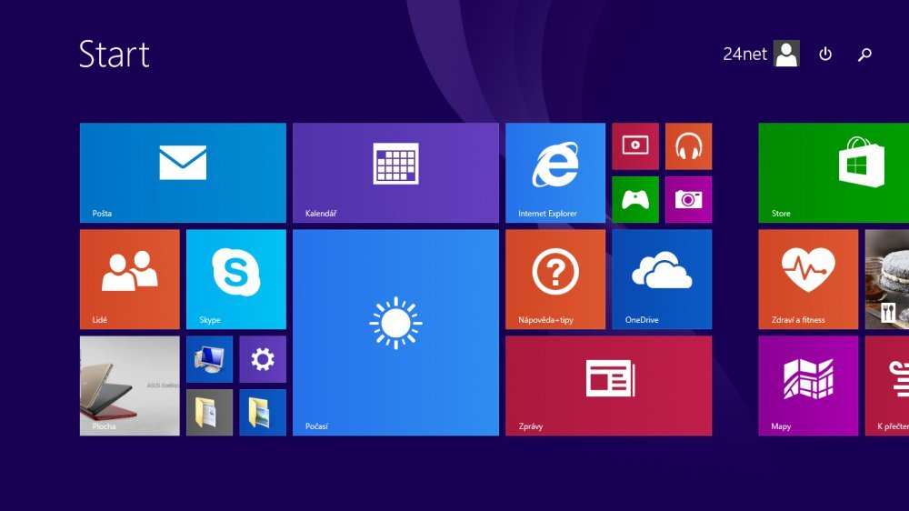Open the Xbox Games controller tile
This screenshot has height=511, width=909.
pyautogui.click(x=634, y=199)
